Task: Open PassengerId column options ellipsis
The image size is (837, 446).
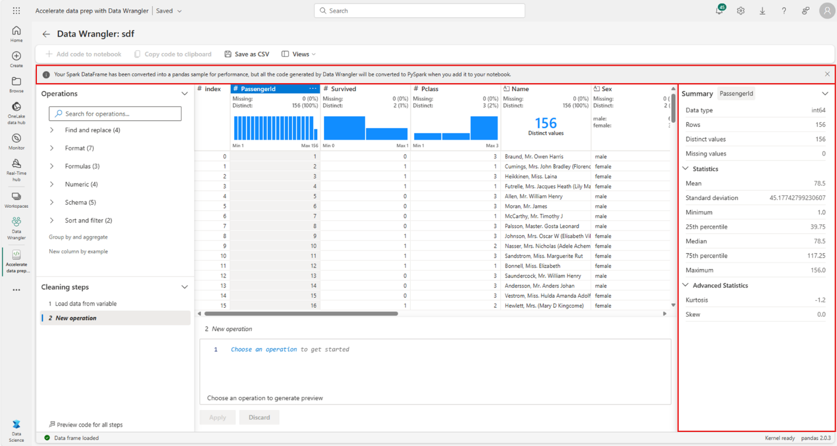Action: (x=313, y=89)
